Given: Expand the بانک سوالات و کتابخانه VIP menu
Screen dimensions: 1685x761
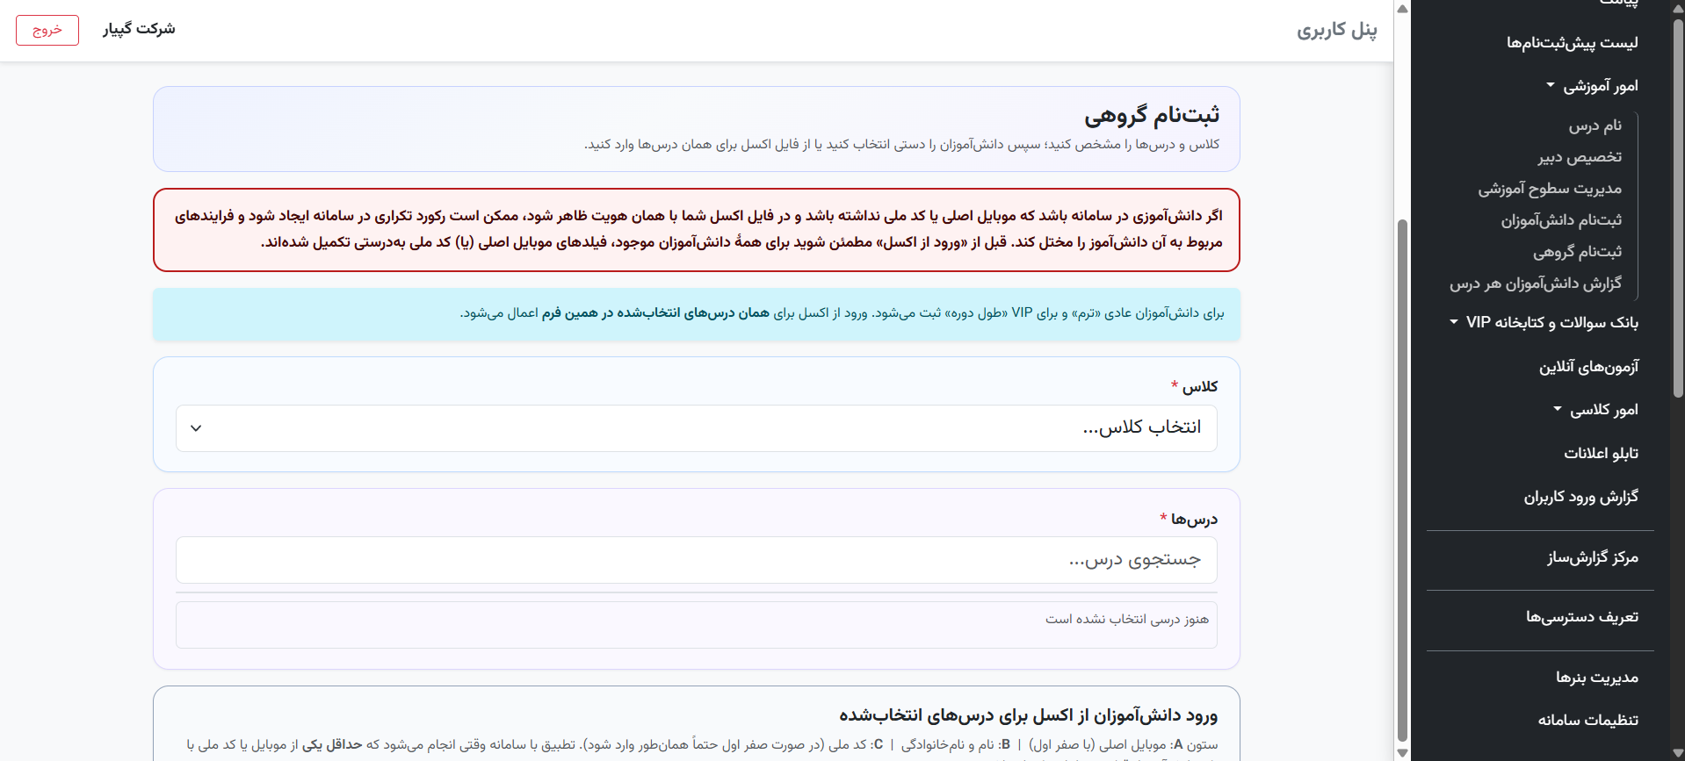Looking at the screenshot, I should point(1544,322).
